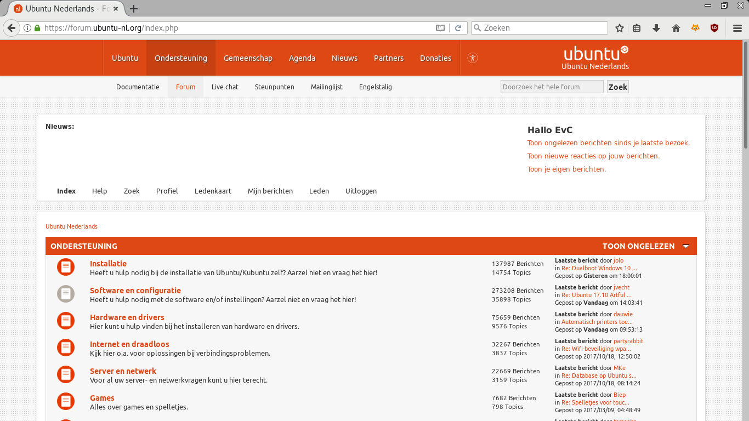
Task: Click Uitloggen to log out
Action: point(361,191)
